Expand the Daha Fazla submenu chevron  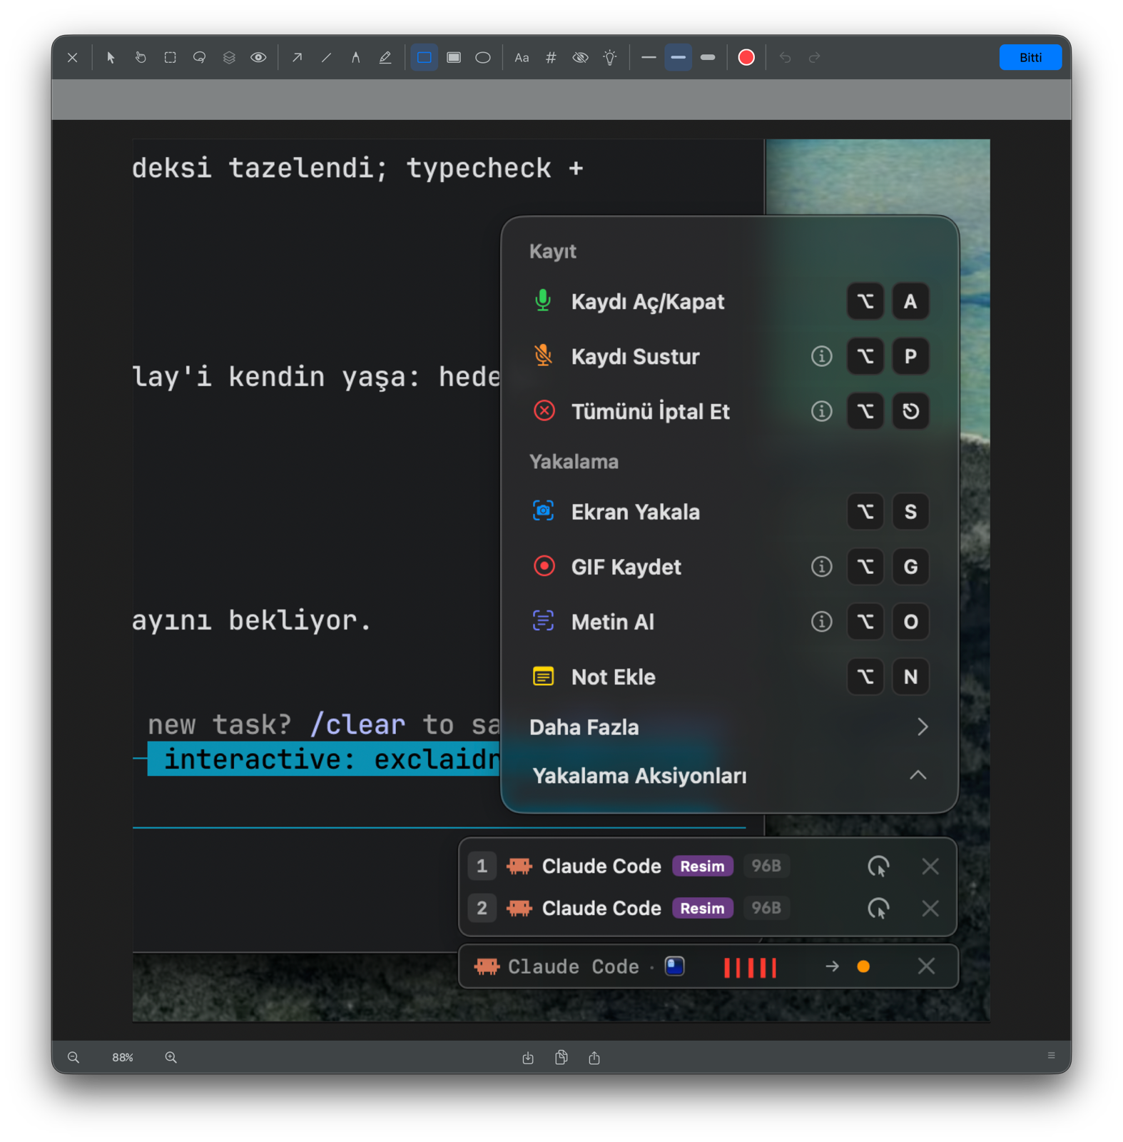pos(923,727)
